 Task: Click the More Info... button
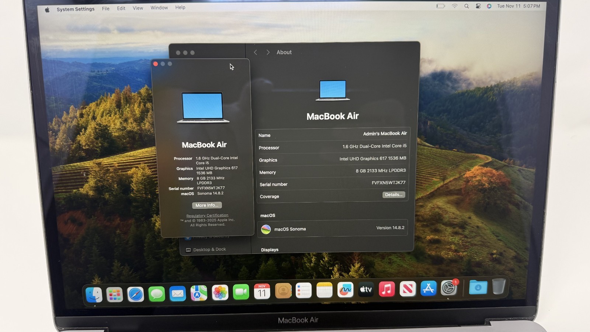[x=207, y=205]
